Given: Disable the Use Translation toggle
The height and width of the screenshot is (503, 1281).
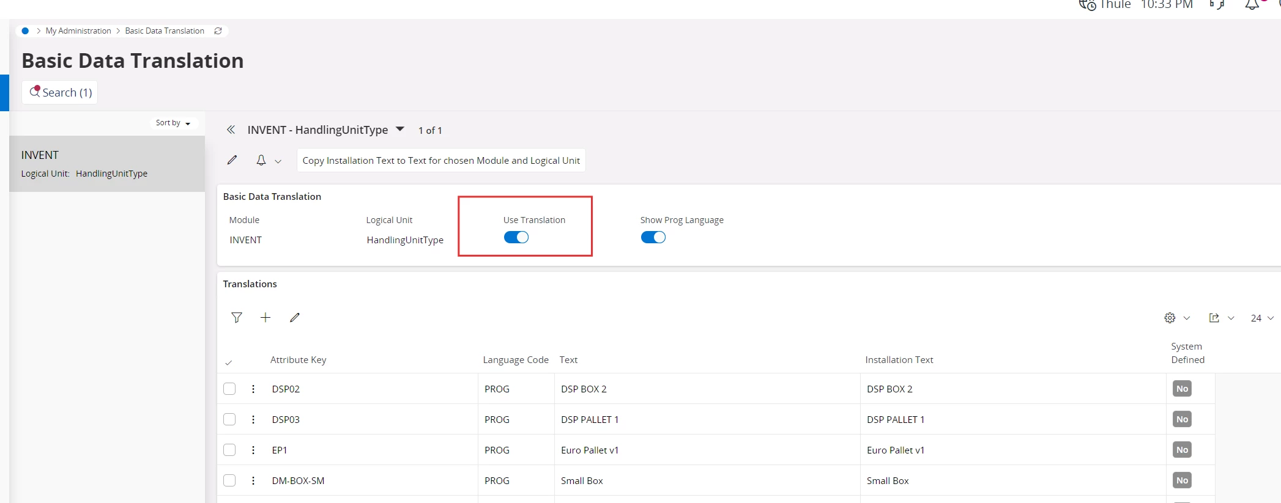Looking at the screenshot, I should 516,237.
